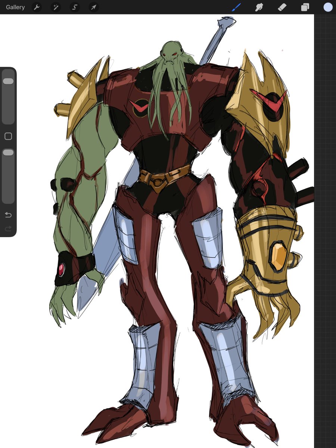Undo the last stroke
The image size is (336, 448).
pos(8,215)
